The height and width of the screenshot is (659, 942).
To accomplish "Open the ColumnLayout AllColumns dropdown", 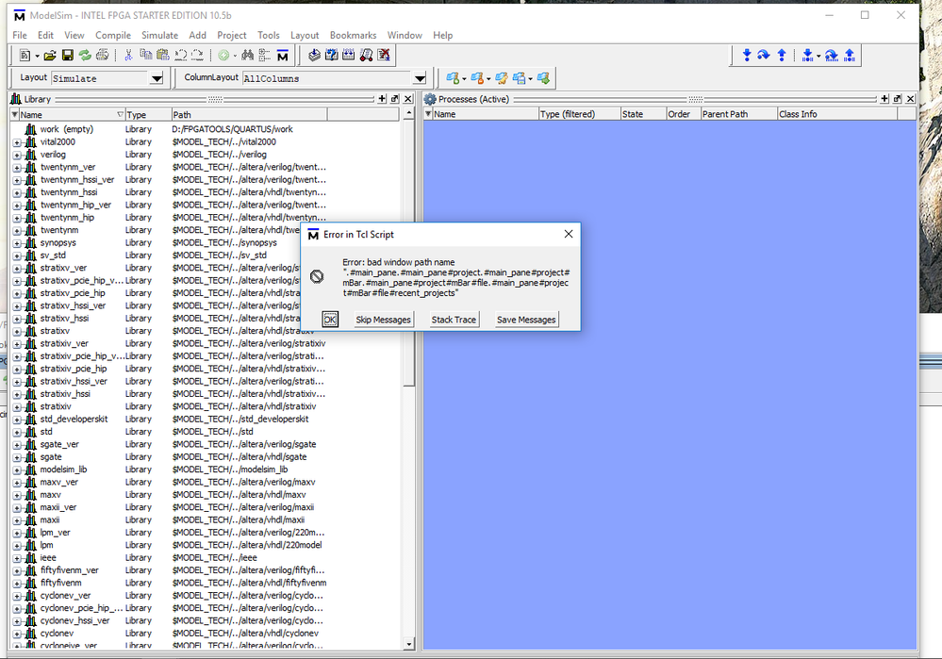I will pos(420,78).
